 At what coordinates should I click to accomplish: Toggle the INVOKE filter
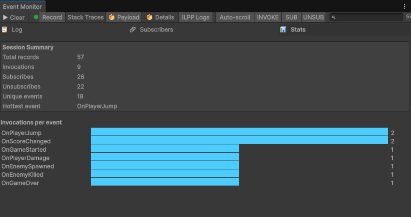tap(268, 17)
